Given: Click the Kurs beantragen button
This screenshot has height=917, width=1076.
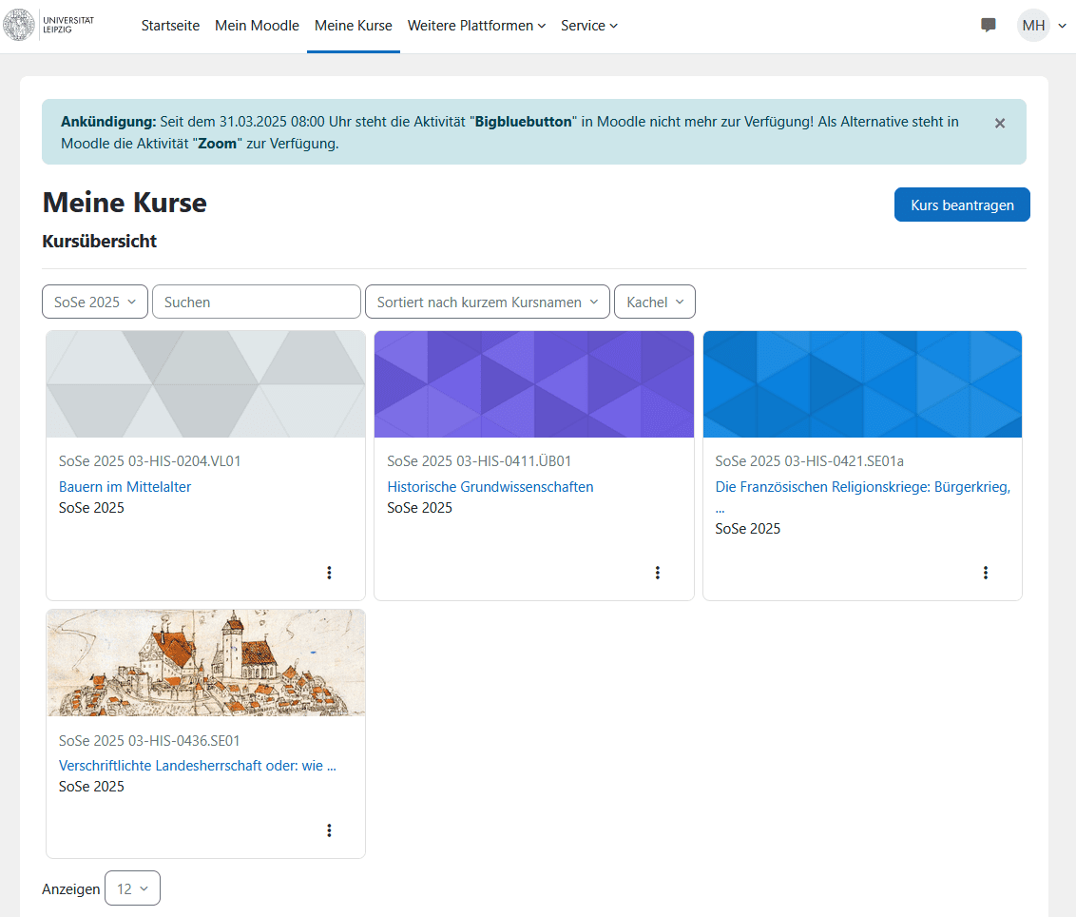Looking at the screenshot, I should pos(961,205).
